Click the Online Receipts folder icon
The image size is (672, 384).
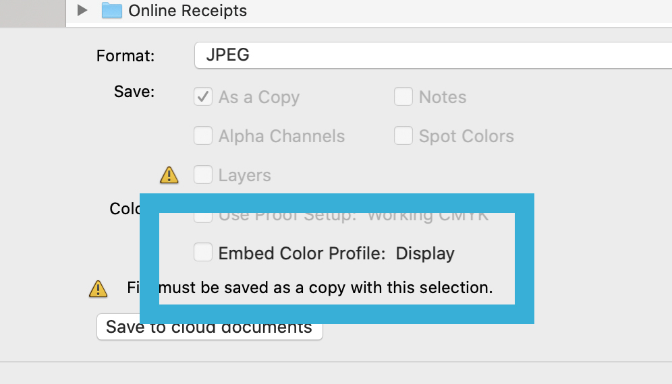[x=111, y=11]
